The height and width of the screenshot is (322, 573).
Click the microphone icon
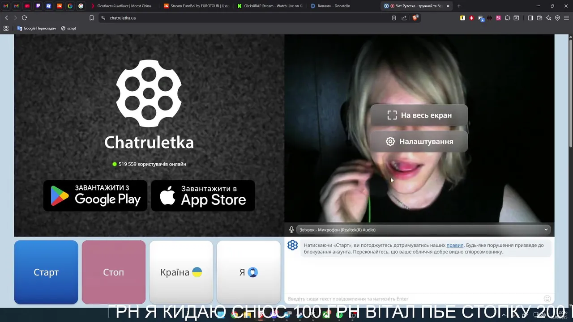click(x=291, y=229)
